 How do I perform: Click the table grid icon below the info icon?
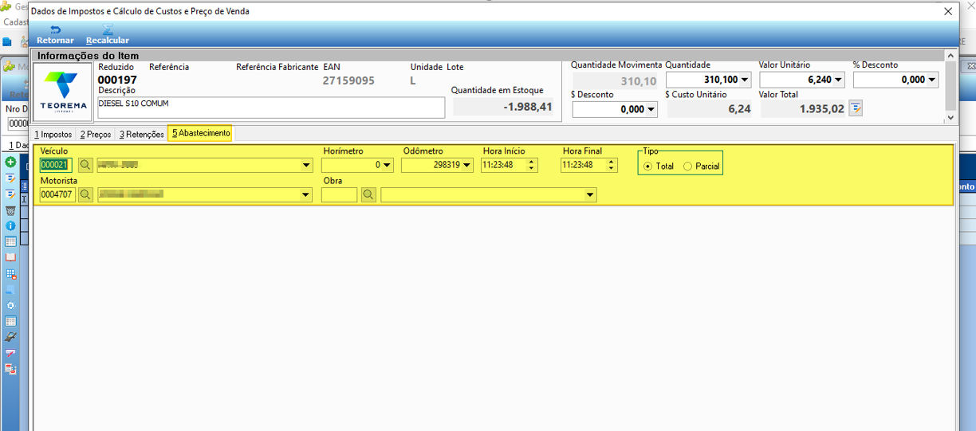(x=11, y=241)
